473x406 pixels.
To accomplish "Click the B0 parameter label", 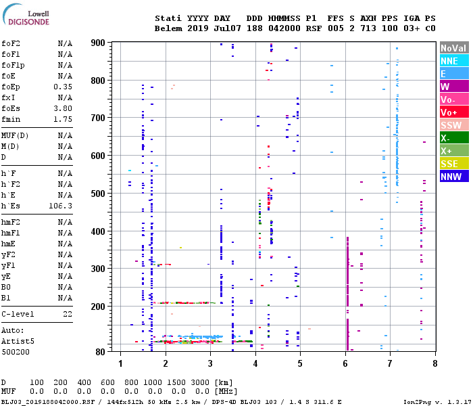I will click(5, 287).
